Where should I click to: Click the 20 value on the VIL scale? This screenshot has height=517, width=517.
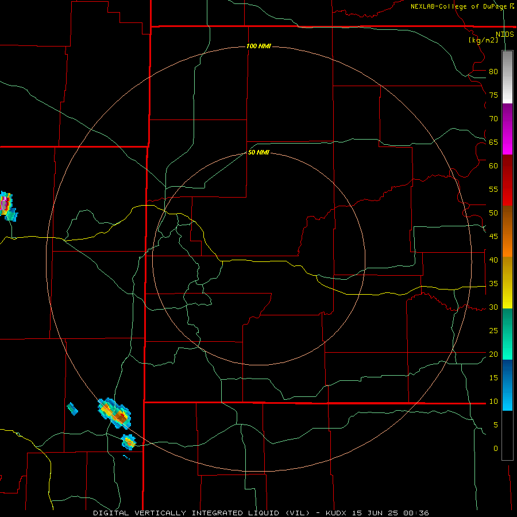pos(493,354)
